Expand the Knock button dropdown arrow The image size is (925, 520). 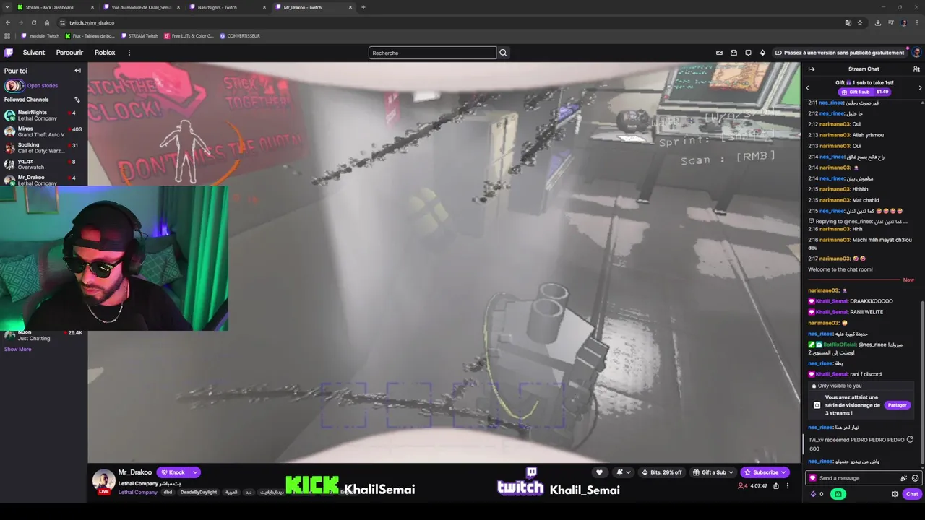click(195, 472)
